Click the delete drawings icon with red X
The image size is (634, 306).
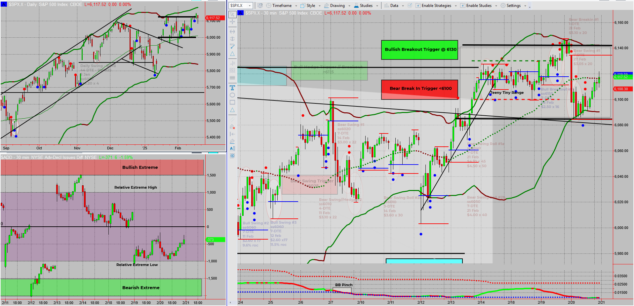tap(232, 127)
